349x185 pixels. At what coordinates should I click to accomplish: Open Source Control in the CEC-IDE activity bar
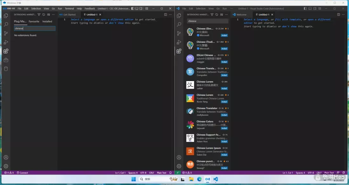point(6,33)
